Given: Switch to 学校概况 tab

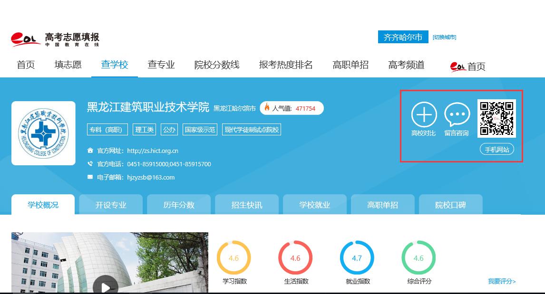Looking at the screenshot, I should click(43, 205).
